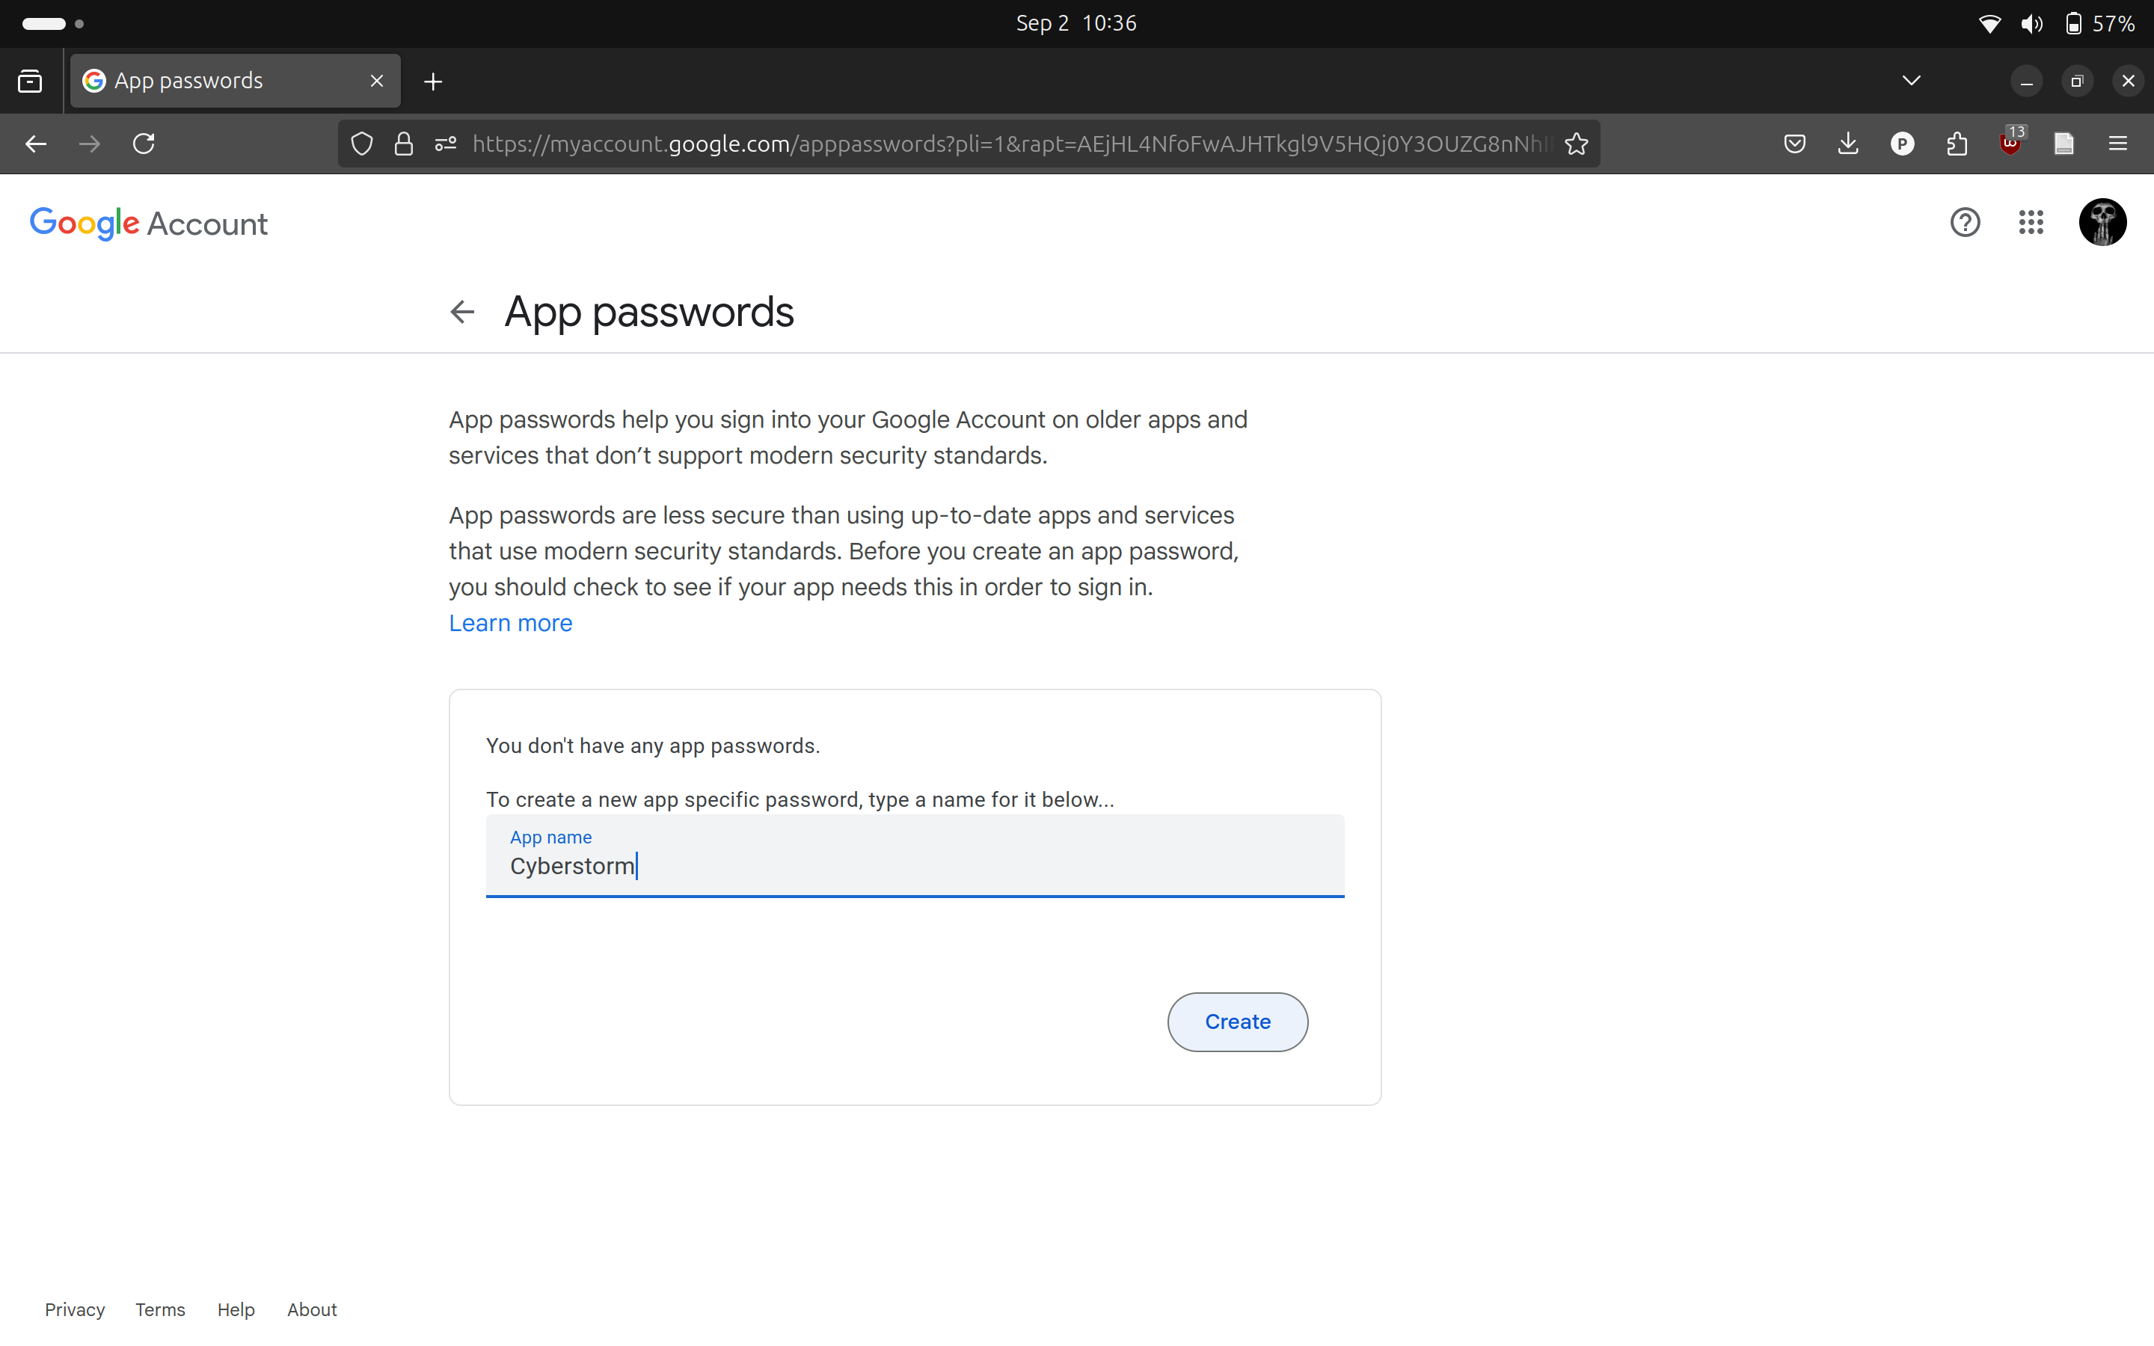Click the App name input field
Viewport: 2154px width, 1346px height.
915,865
